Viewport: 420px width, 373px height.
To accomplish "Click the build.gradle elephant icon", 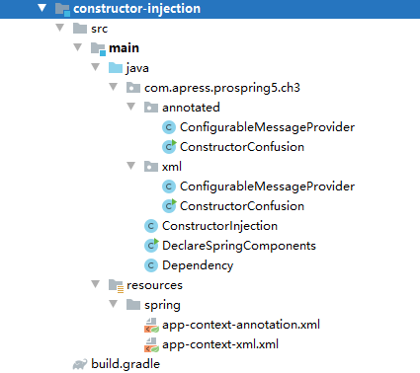I will (80, 364).
